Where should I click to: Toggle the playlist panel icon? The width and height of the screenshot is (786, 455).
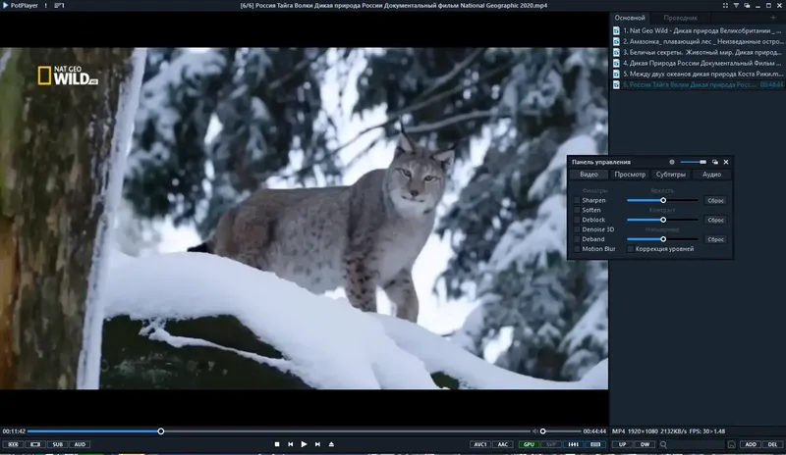[x=595, y=444]
